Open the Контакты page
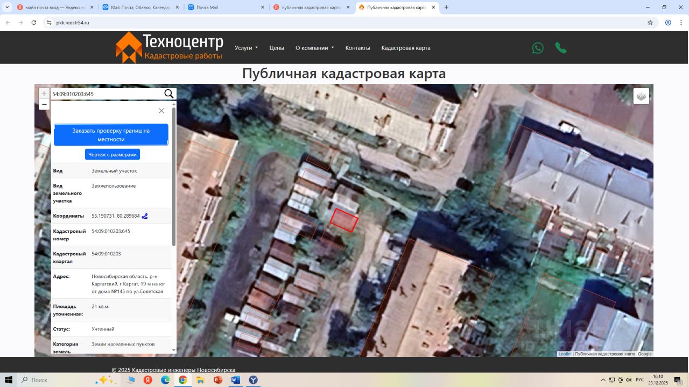The height and width of the screenshot is (387, 689). (357, 48)
